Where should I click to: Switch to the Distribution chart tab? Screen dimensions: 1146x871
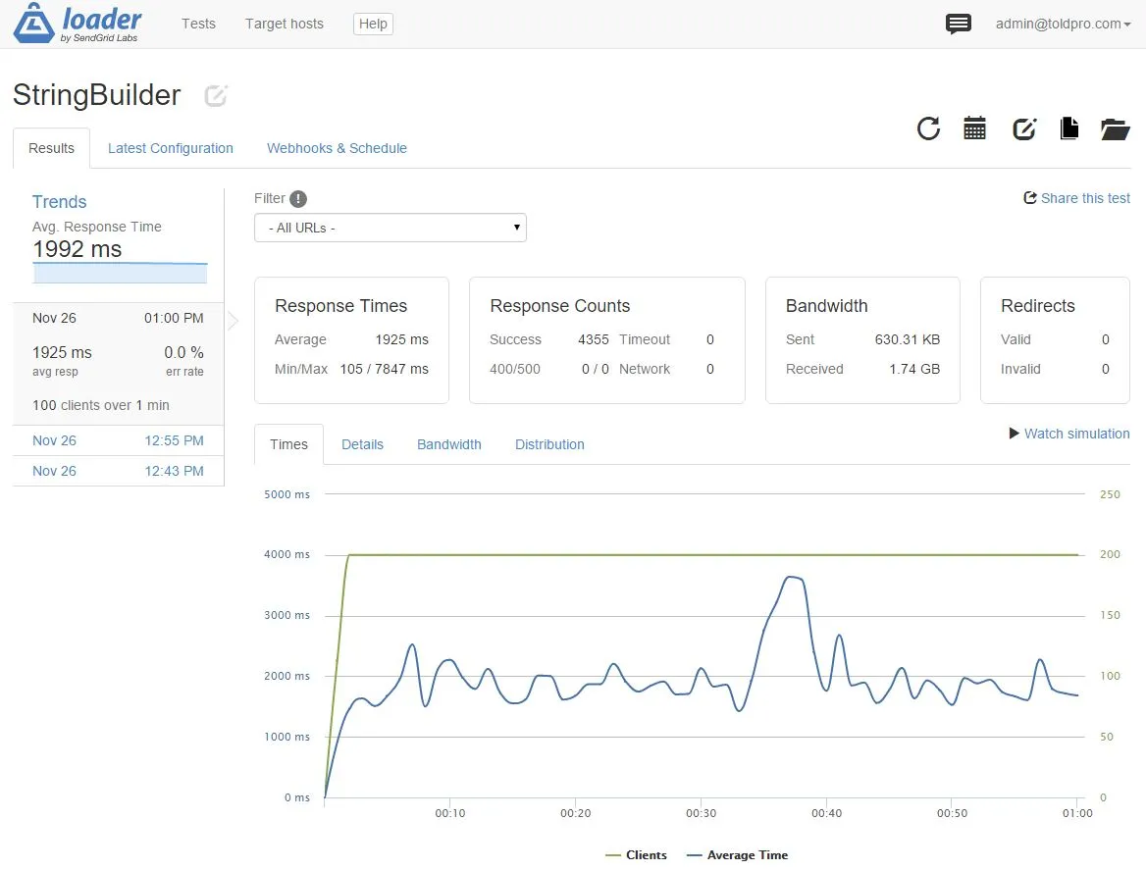coord(549,444)
